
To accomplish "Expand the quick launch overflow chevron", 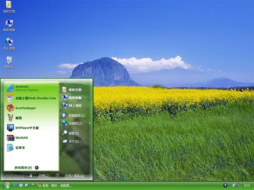I will tap(33, 184).
